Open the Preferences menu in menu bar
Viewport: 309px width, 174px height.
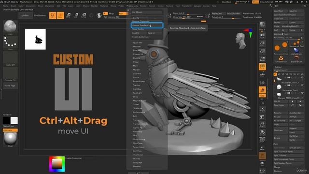coord(132,6)
